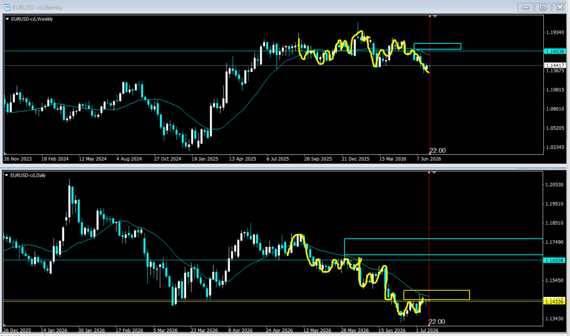Click the 17 Feb 2026 date label
Image resolution: width=570 pixels, height=336 pixels.
point(129,330)
